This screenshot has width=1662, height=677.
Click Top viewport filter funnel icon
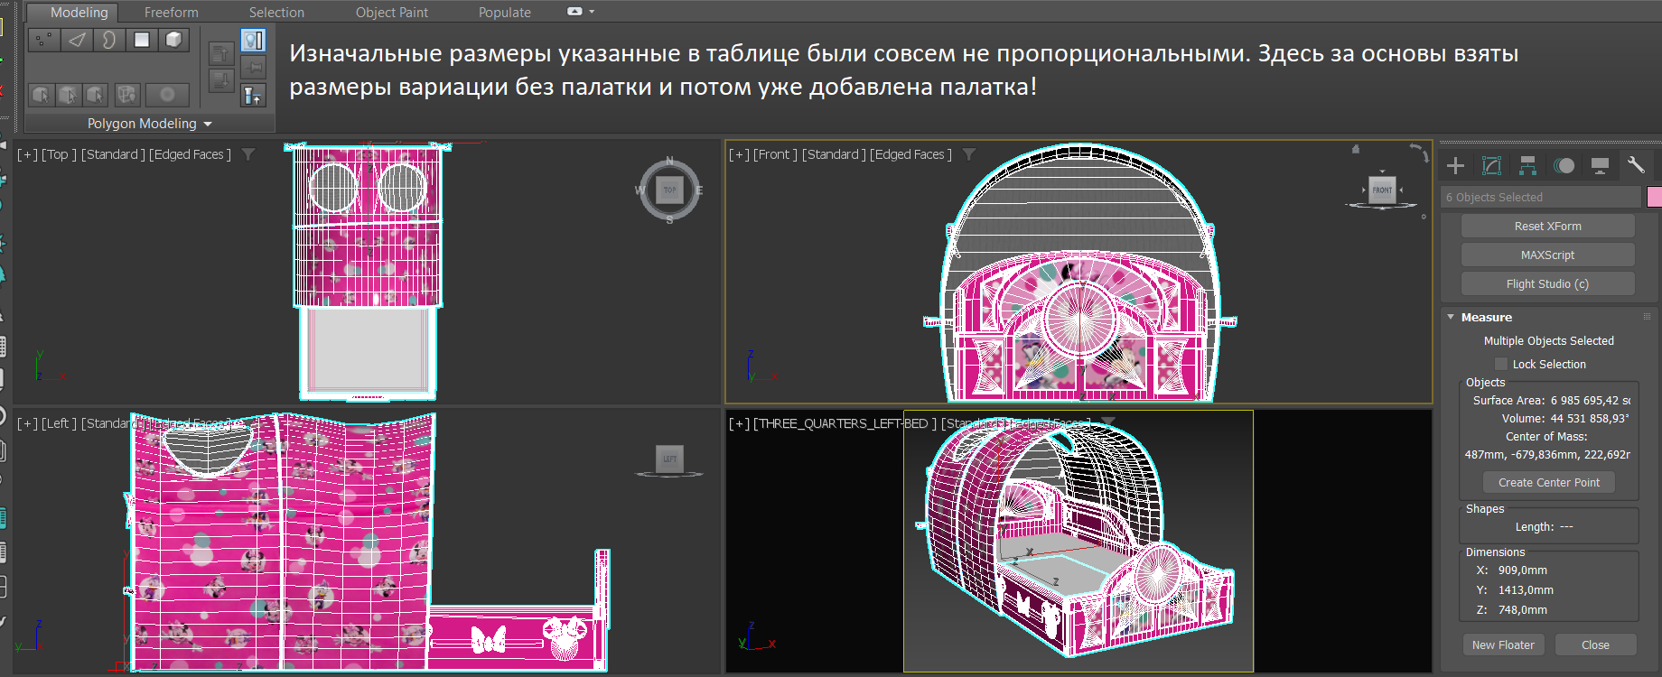(247, 154)
